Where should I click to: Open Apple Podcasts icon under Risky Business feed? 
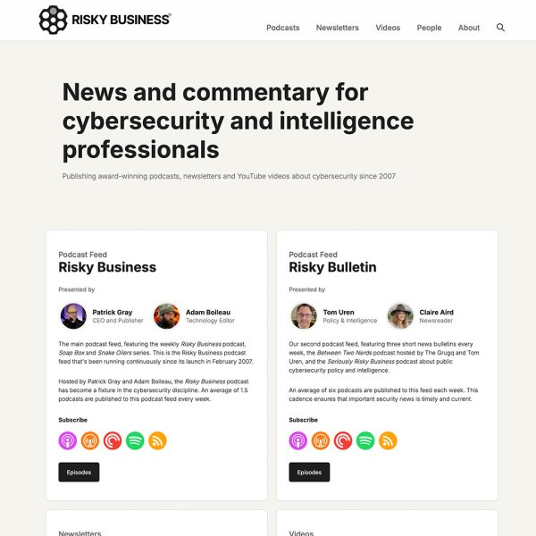tap(68, 440)
